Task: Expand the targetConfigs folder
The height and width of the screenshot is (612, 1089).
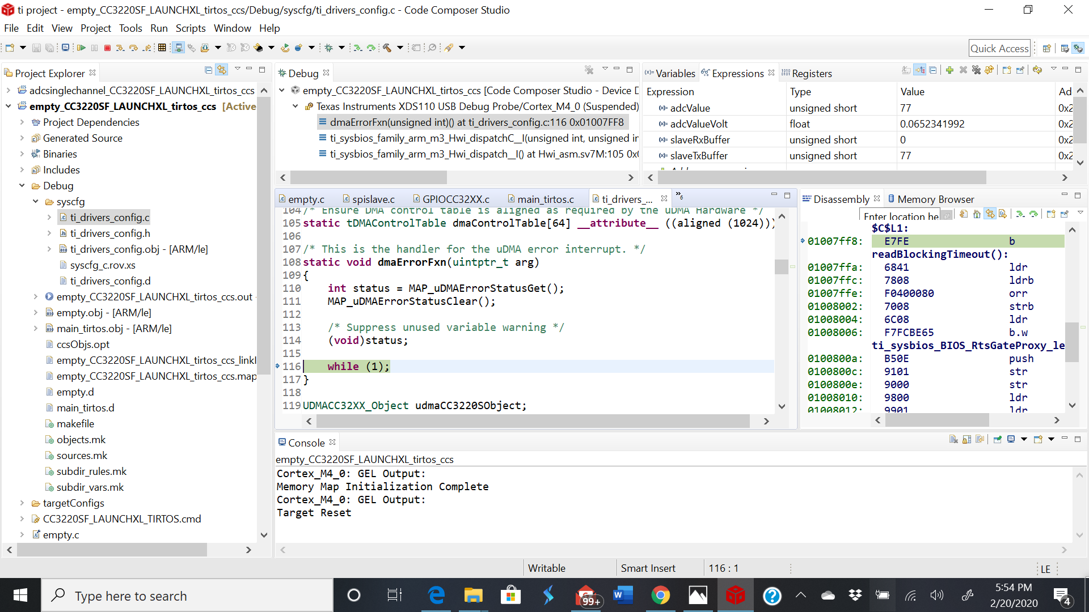Action: point(22,503)
